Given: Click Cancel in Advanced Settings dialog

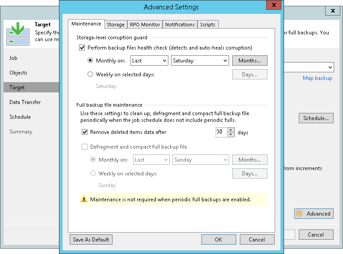Looking at the screenshot, I should [x=257, y=240].
